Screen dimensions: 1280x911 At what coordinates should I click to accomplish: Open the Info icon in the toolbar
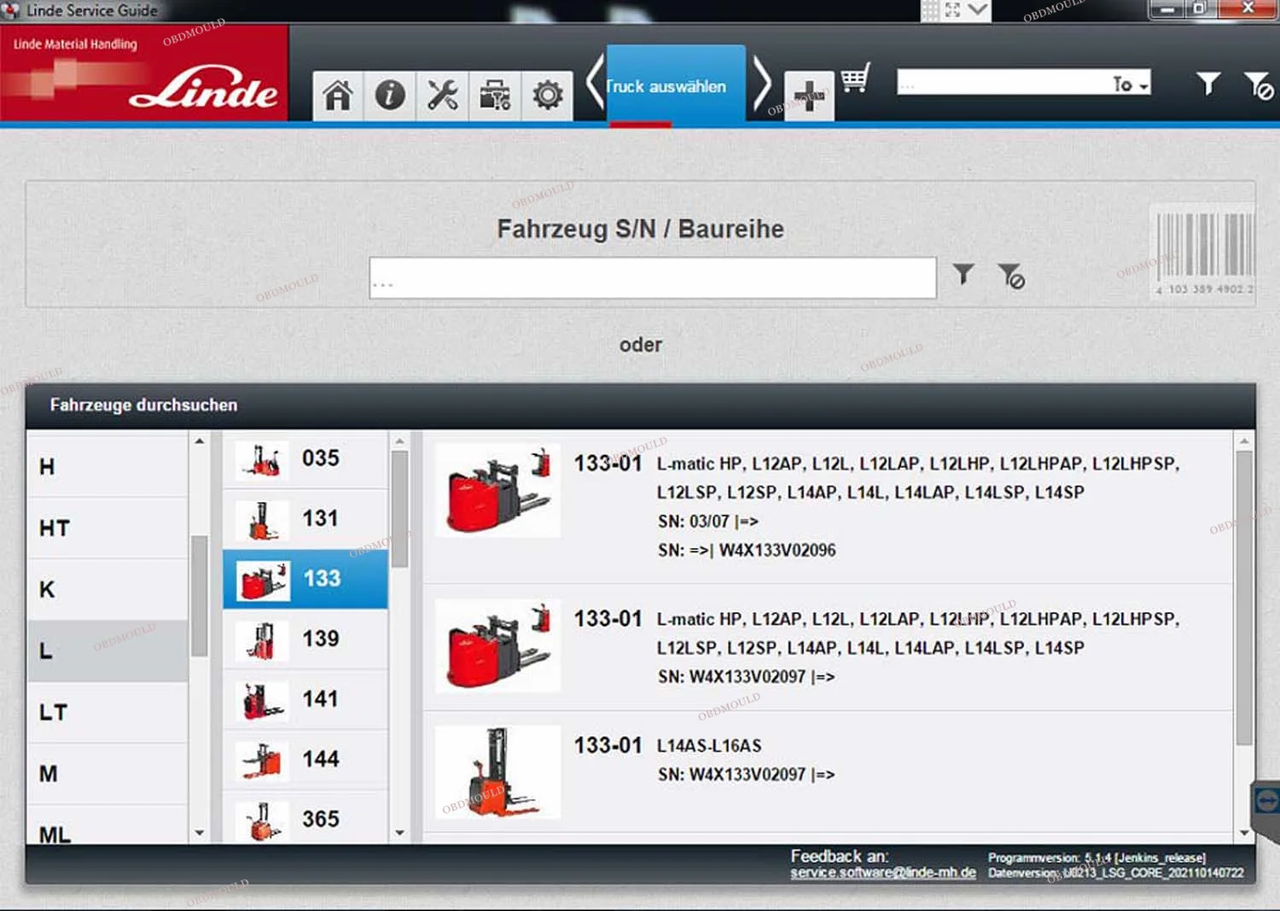coord(390,95)
